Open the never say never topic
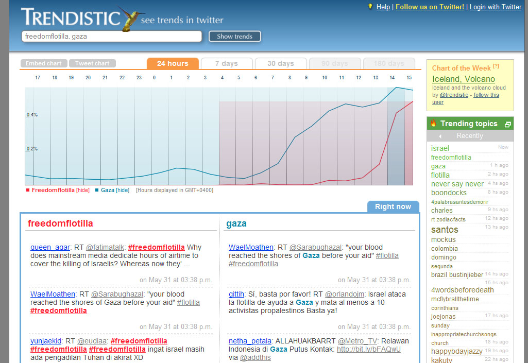 457,184
